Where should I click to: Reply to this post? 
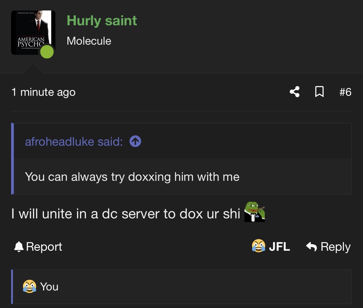(x=328, y=246)
